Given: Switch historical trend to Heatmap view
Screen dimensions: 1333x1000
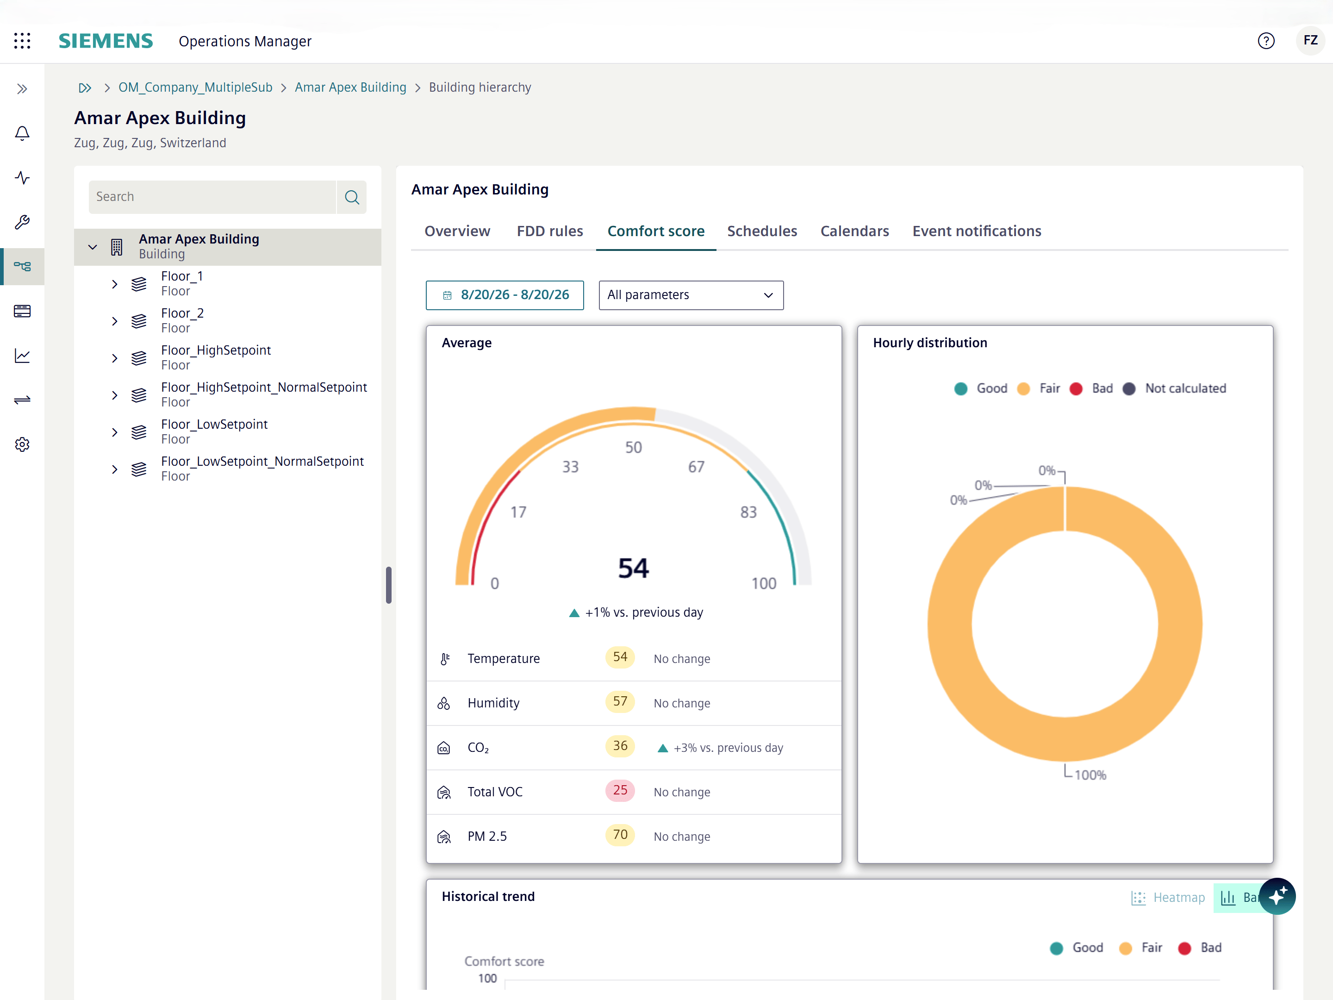Looking at the screenshot, I should pyautogui.click(x=1168, y=898).
